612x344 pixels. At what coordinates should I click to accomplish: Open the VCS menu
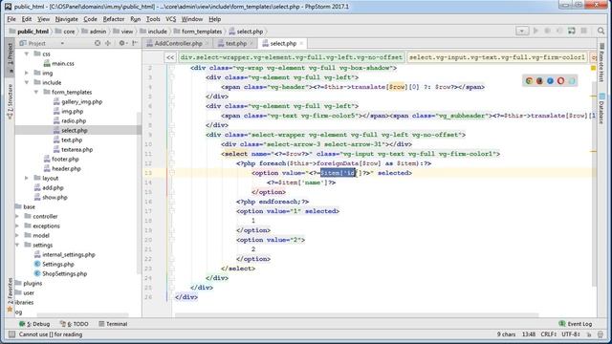pyautogui.click(x=170, y=19)
